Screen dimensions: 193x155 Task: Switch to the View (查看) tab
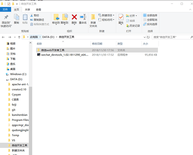click(38, 10)
